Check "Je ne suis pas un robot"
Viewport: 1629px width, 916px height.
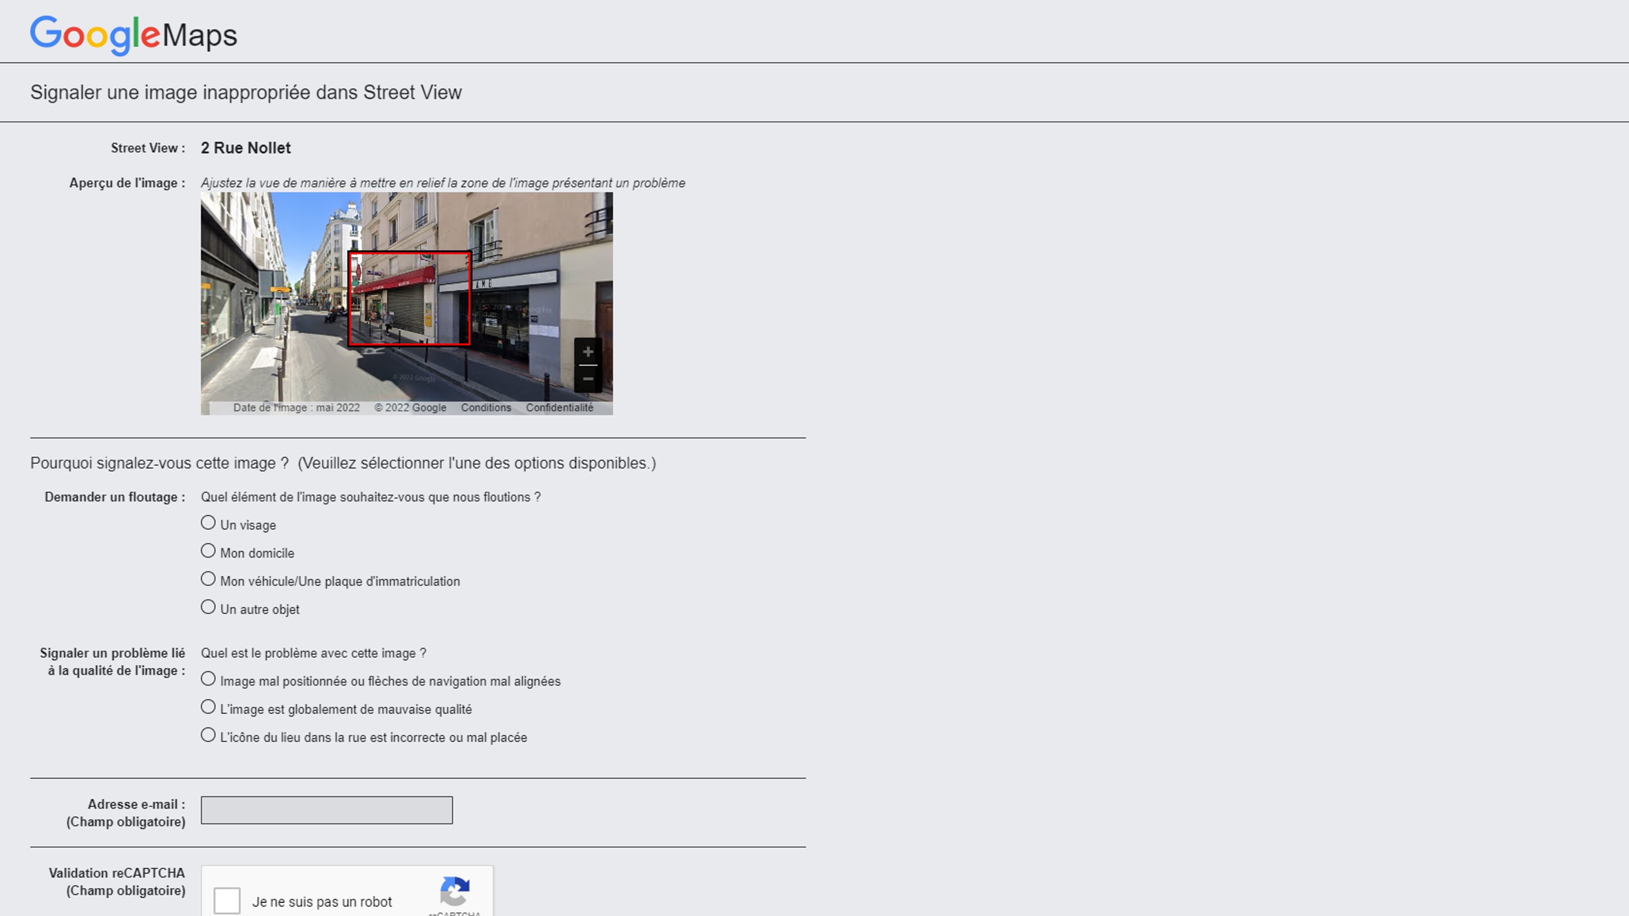click(228, 902)
